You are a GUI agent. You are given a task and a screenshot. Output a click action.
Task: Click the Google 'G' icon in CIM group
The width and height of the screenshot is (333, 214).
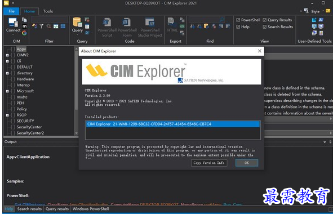tap(24, 33)
